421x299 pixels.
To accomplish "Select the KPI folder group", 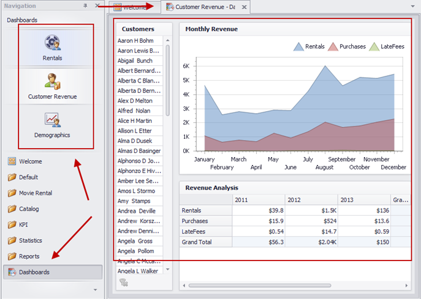I will pos(24,225).
